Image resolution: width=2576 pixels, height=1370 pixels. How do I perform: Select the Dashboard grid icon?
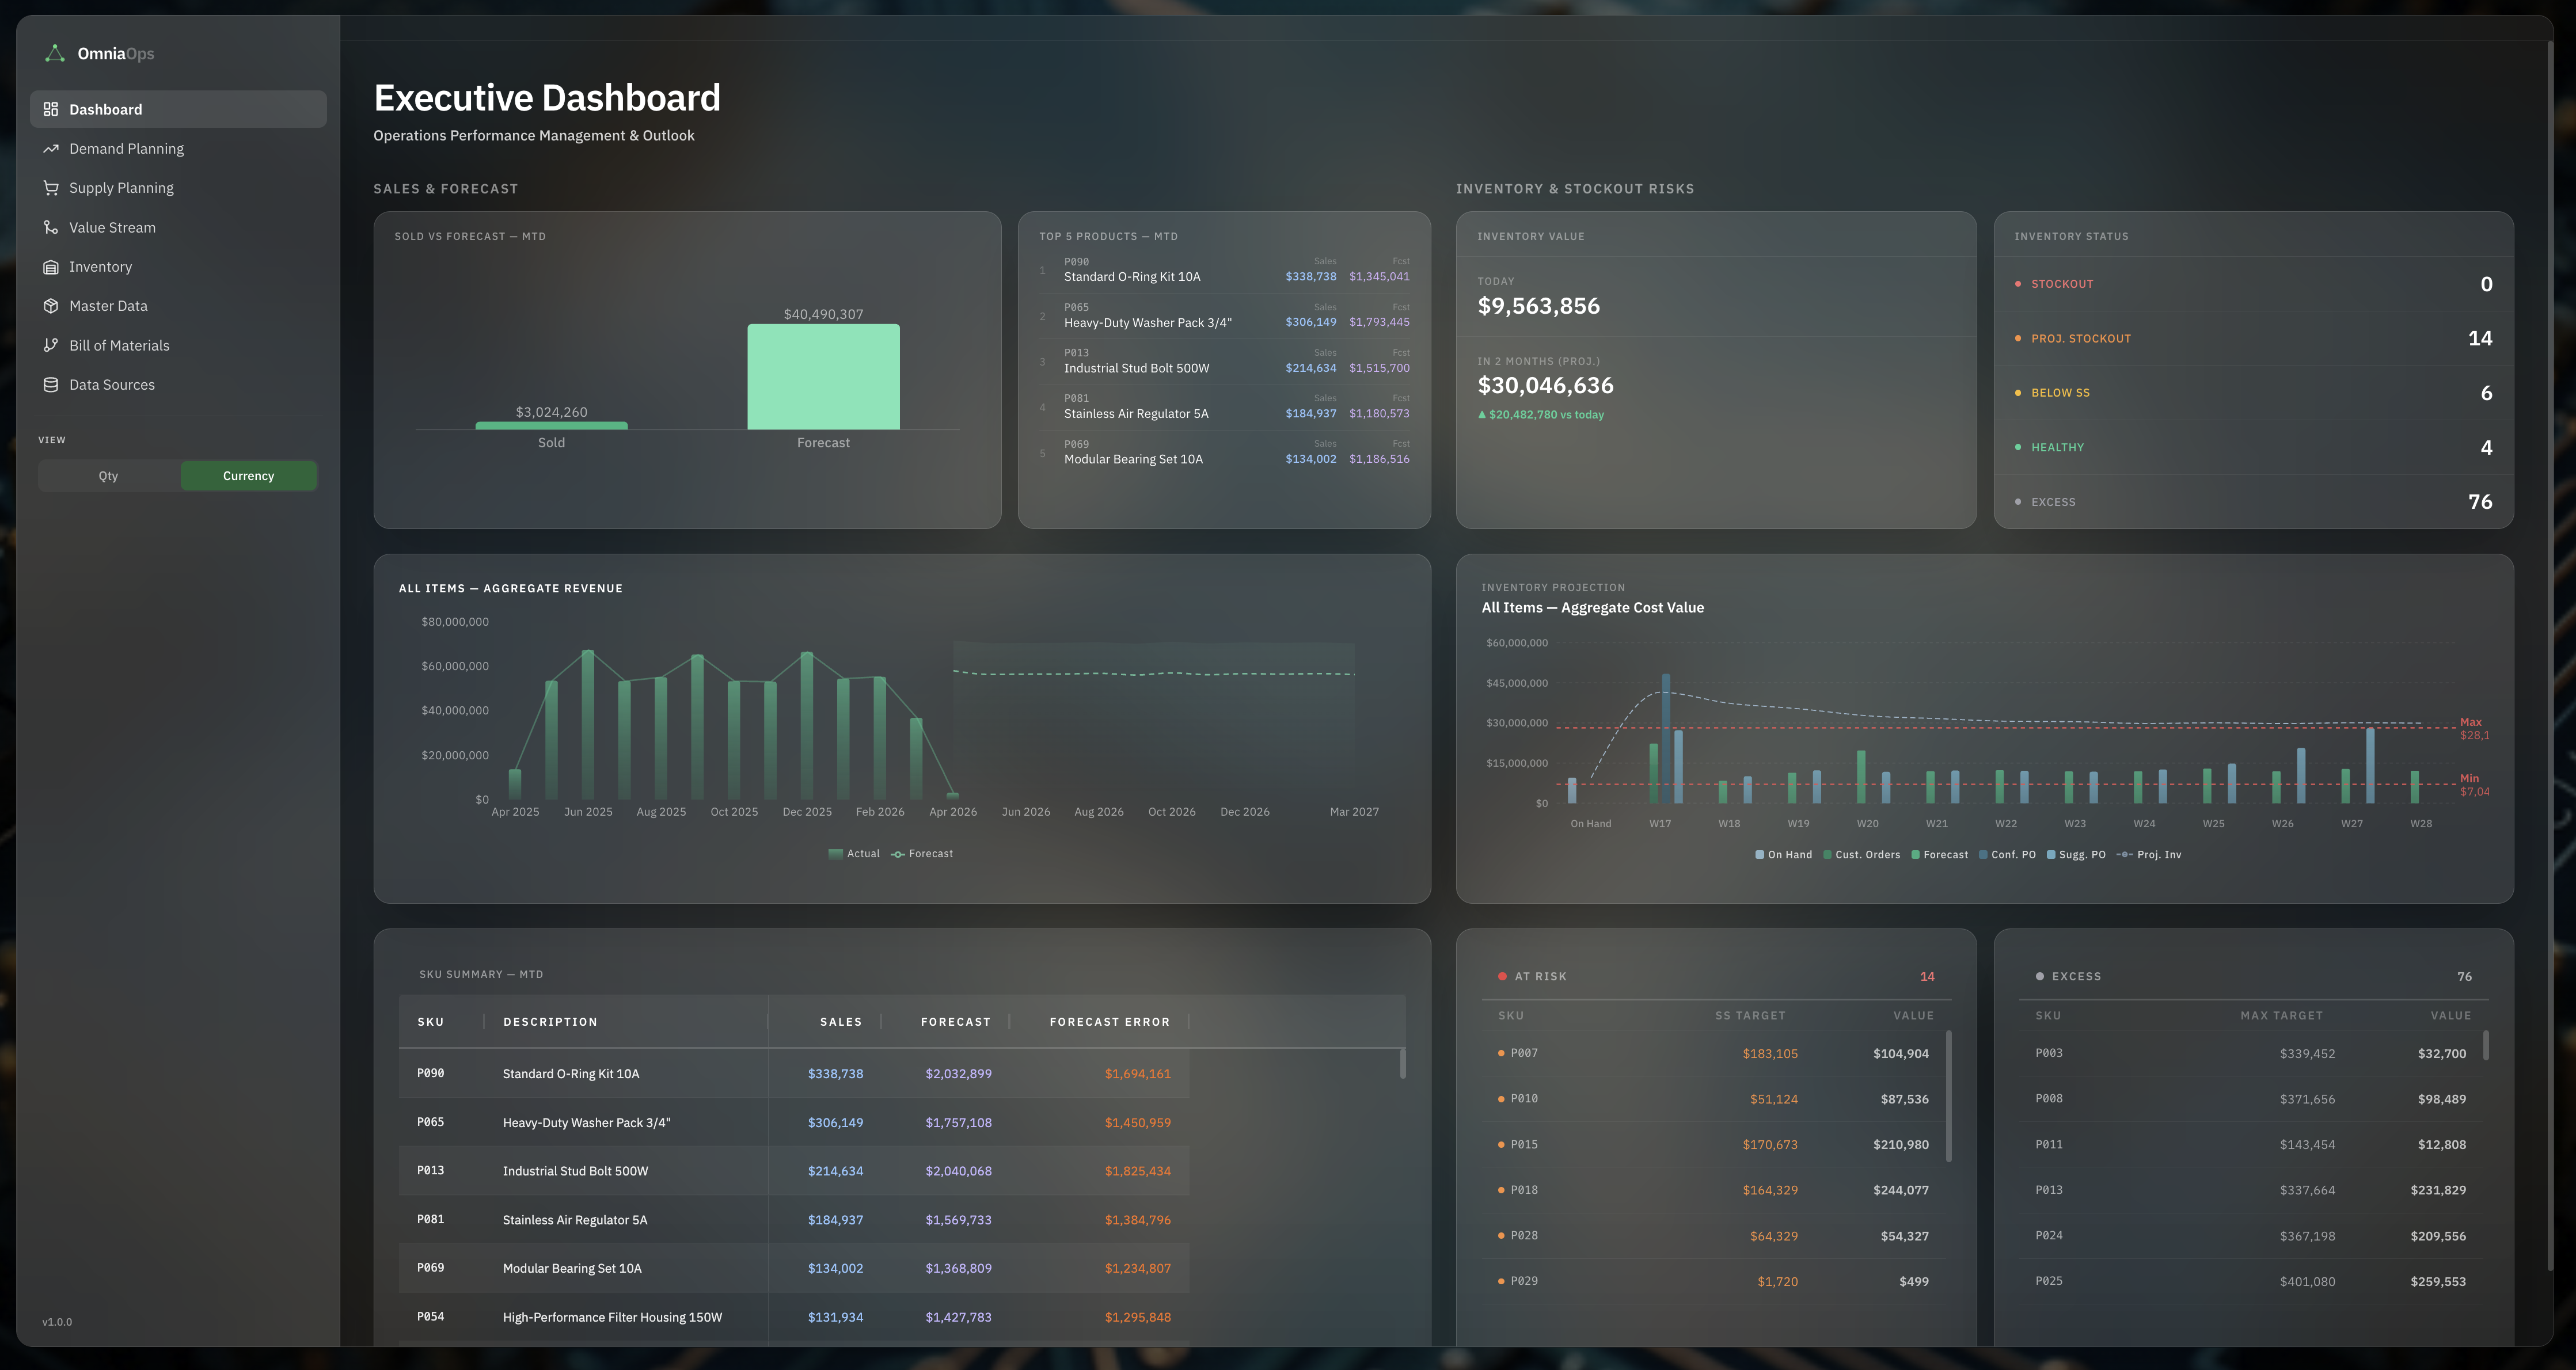coord(51,109)
